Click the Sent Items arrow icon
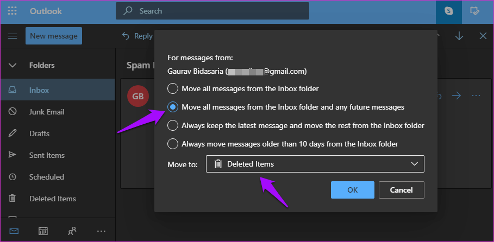 [12, 155]
